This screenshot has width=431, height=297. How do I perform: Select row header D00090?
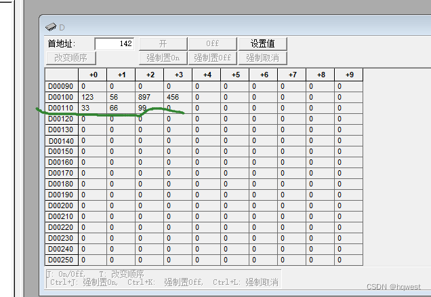62,86
